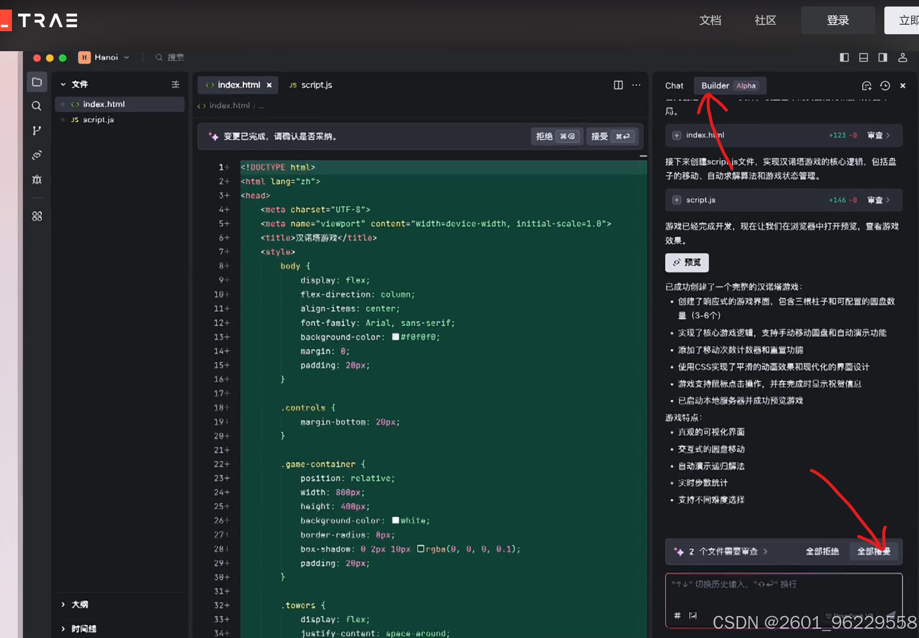This screenshot has width=919, height=638.
Task: Click the 登录 button
Action: 837,20
